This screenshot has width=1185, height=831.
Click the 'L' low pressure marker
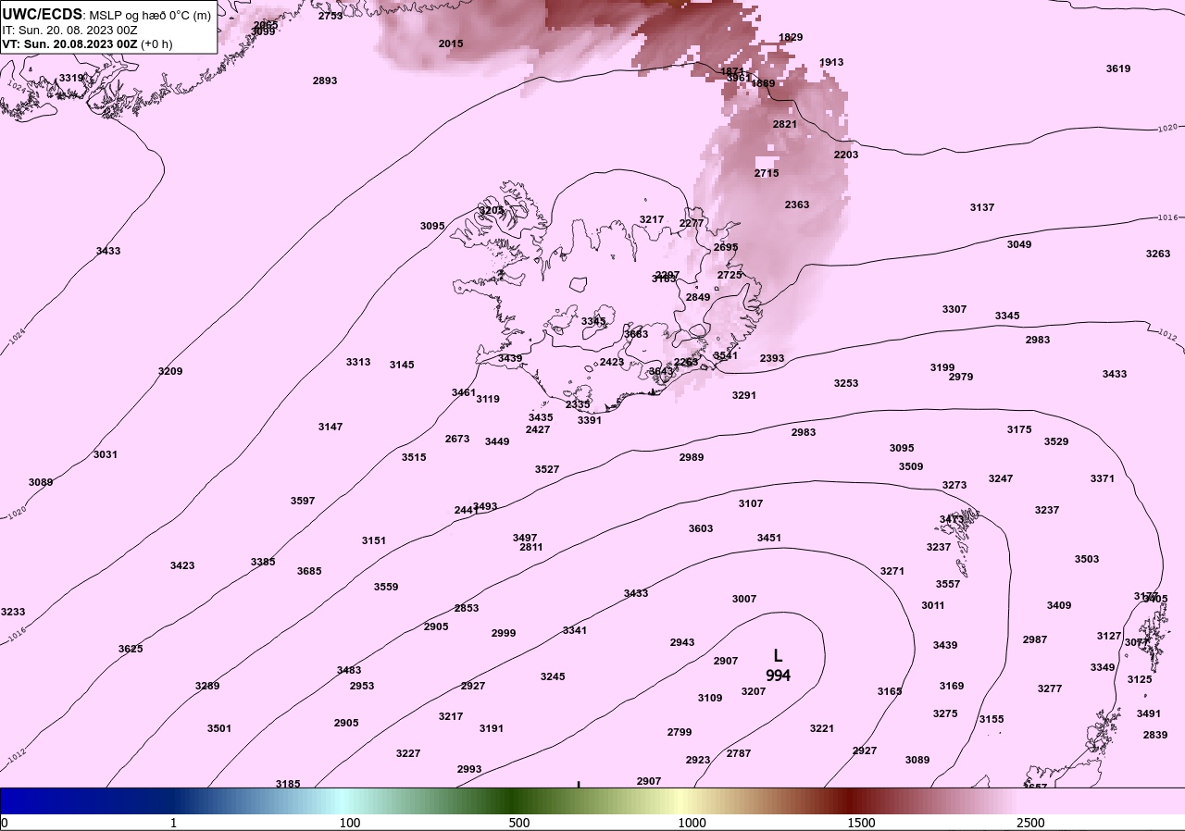(x=778, y=655)
